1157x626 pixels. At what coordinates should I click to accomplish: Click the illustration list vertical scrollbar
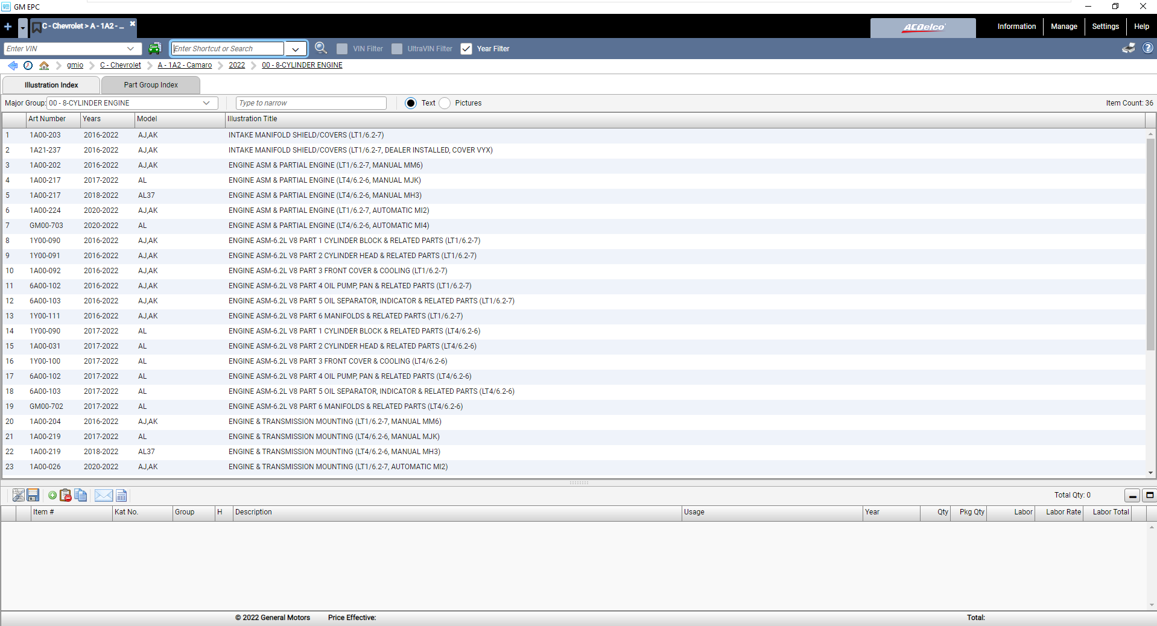pos(1150,244)
